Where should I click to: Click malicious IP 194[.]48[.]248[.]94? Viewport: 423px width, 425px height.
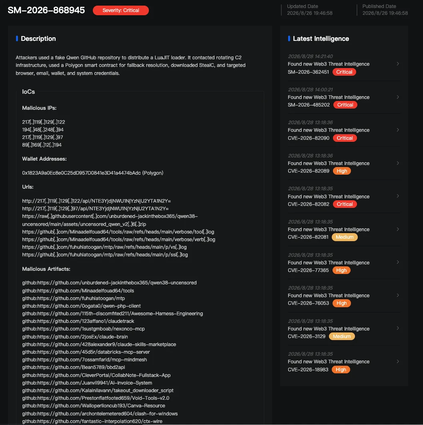click(x=43, y=129)
